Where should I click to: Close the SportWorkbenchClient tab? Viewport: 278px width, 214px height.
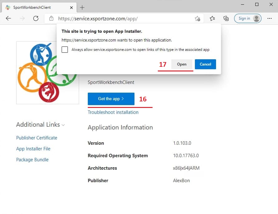point(71,7)
